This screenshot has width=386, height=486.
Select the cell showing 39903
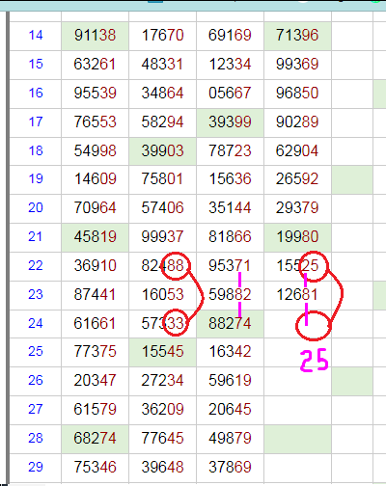point(162,151)
